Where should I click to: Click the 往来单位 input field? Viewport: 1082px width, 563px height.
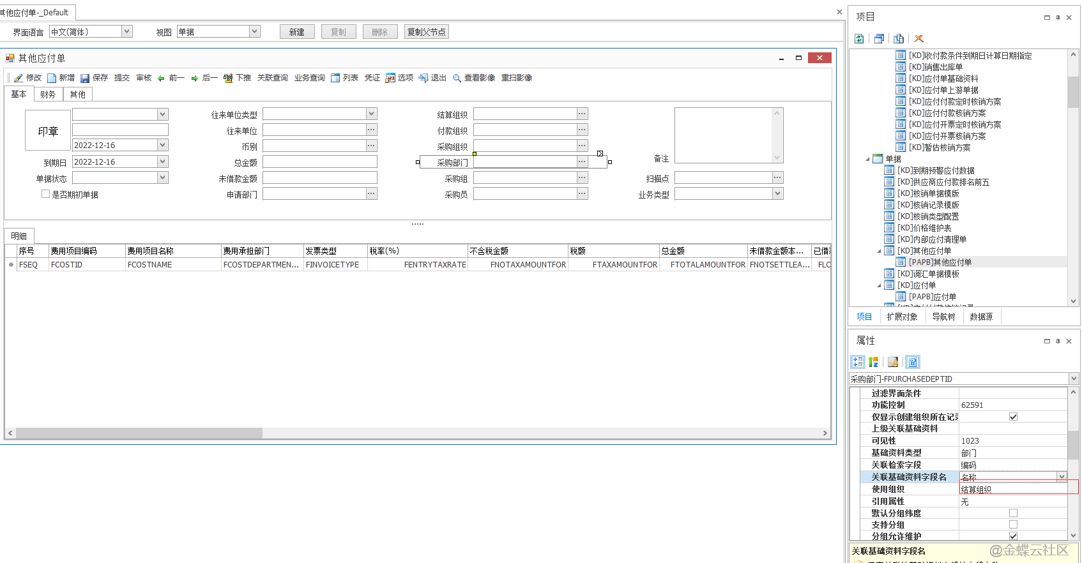tap(314, 130)
